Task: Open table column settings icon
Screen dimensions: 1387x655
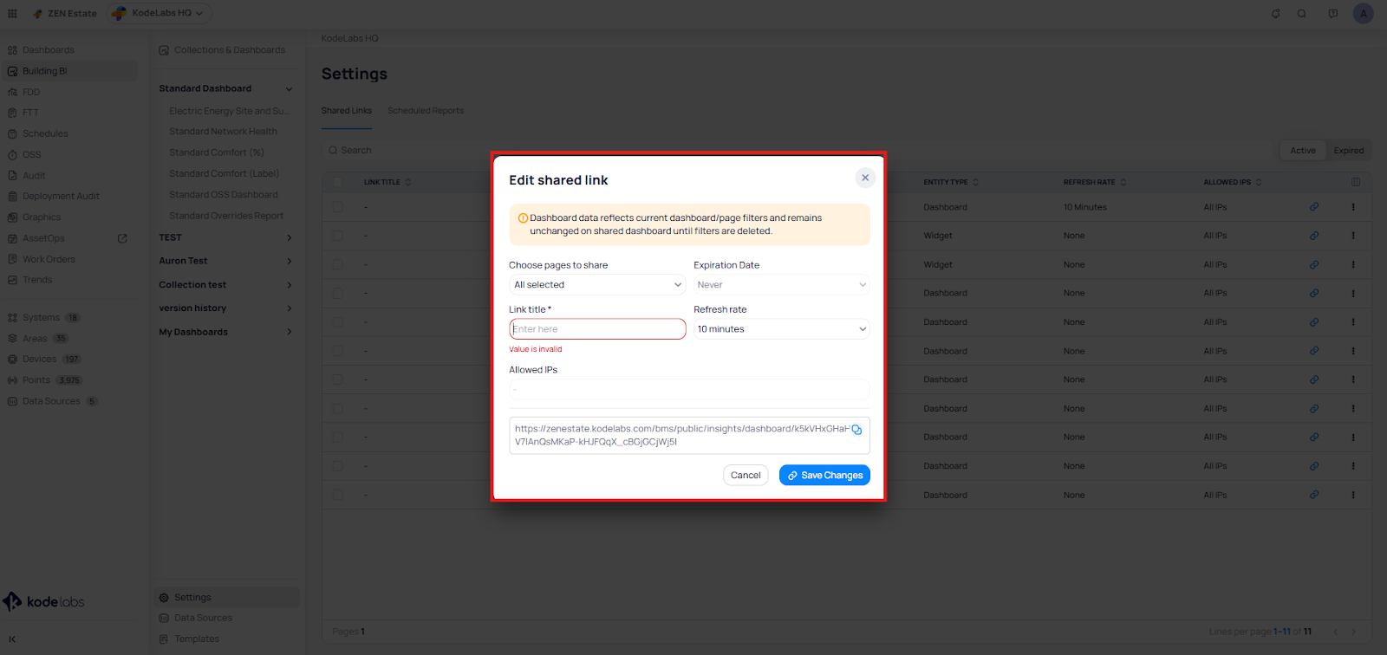Action: pos(1355,182)
